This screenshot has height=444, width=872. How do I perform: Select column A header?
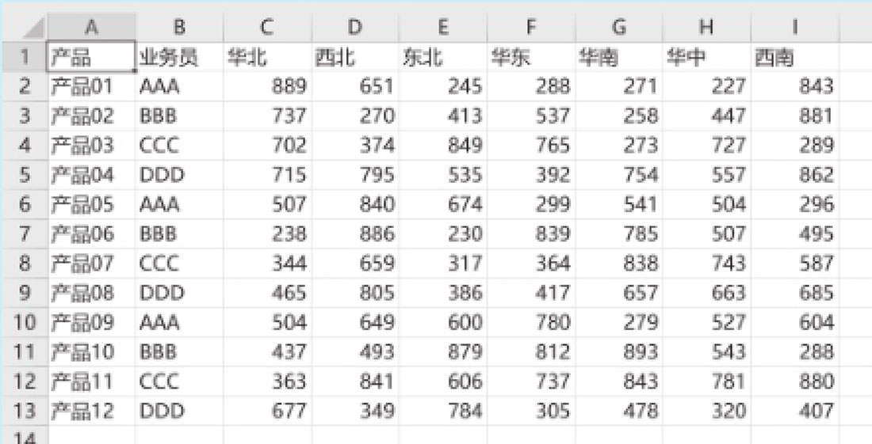91,27
